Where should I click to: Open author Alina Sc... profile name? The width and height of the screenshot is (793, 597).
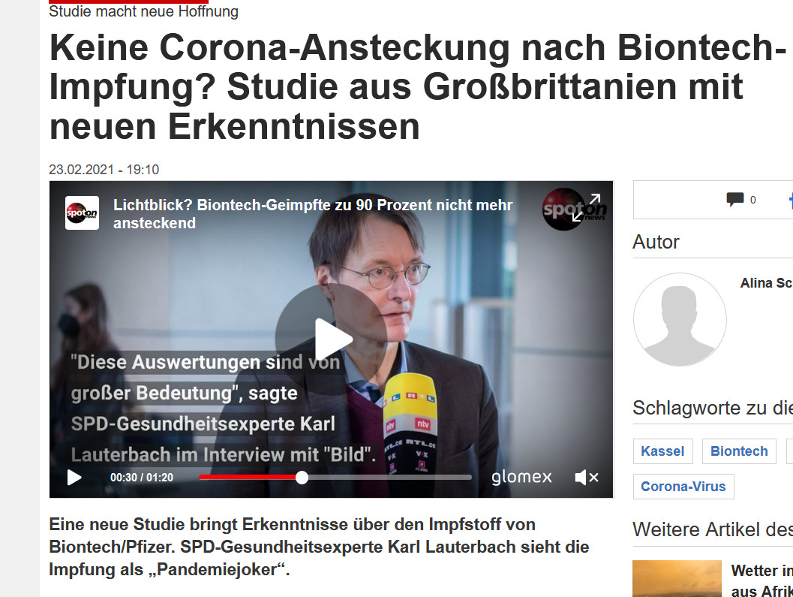[x=766, y=283]
